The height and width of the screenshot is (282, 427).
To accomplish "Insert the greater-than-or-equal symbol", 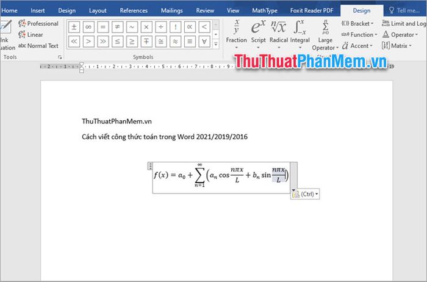I will pyautogui.click(x=132, y=42).
